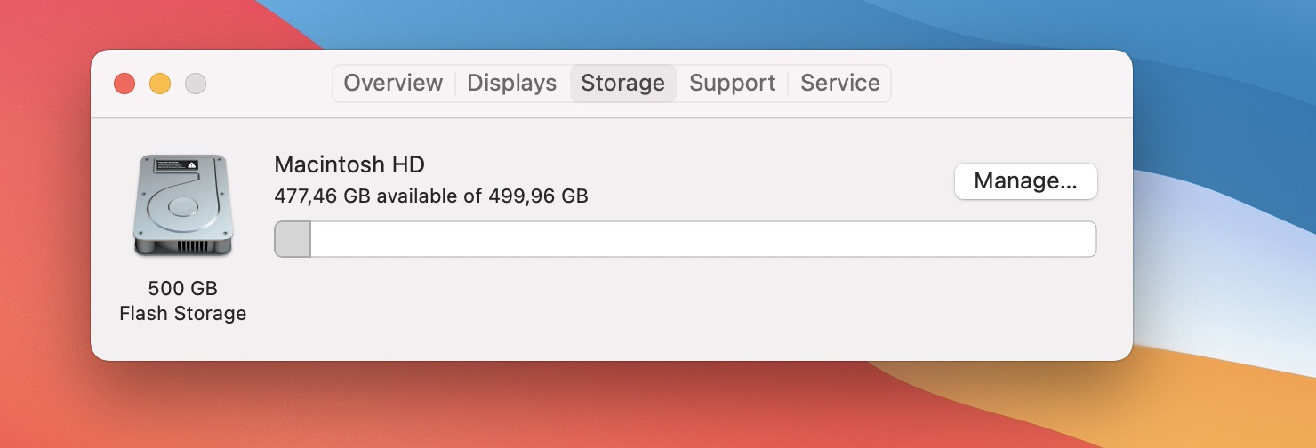This screenshot has height=448, width=1316.
Task: Click empty title bar area beside tabs
Action: 1005,84
